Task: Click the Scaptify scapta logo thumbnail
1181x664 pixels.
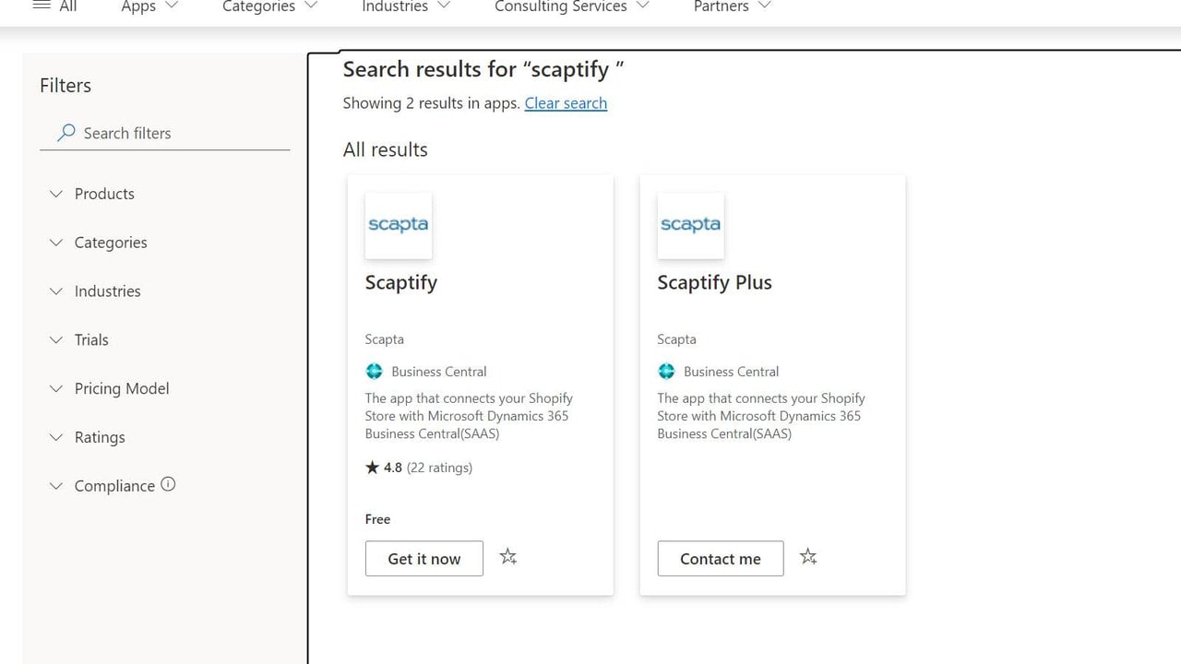Action: point(399,225)
